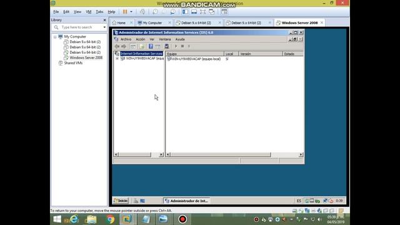Click VMware send Ctrl+Alt+Del icon
400x225 pixels.
coord(142,12)
